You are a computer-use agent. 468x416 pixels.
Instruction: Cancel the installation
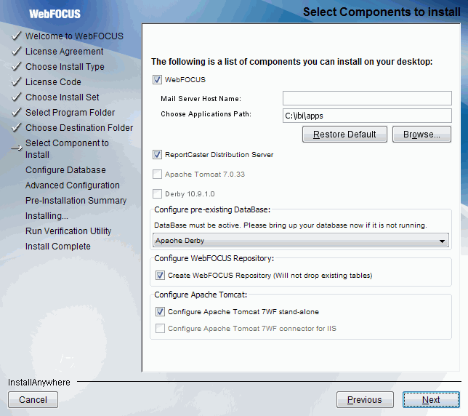click(33, 399)
